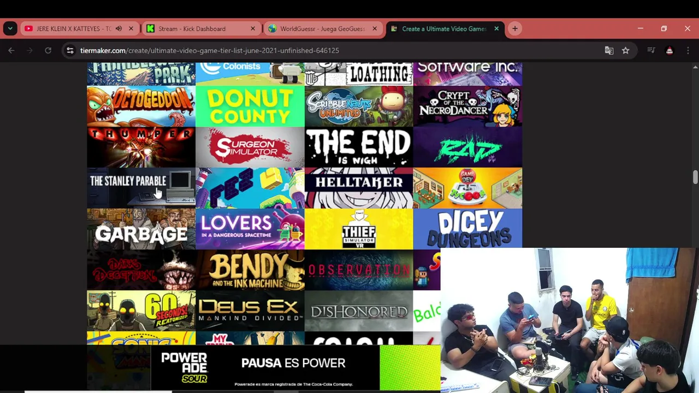Select the Scribblenauts Unlimited image
Screen dimensions: 699x393
click(x=359, y=106)
